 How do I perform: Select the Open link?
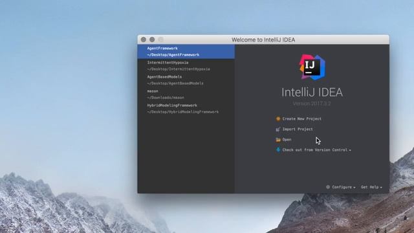coord(287,140)
